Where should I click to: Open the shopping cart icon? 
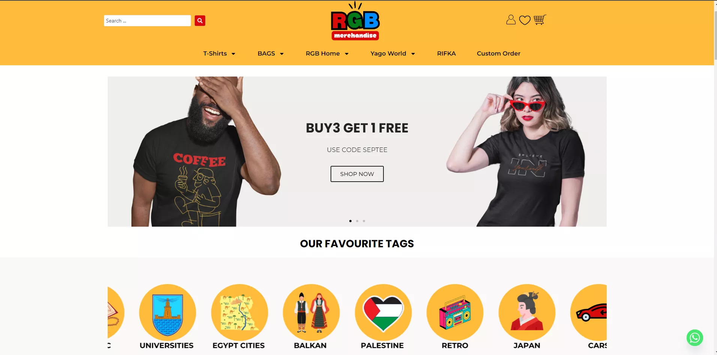click(540, 20)
